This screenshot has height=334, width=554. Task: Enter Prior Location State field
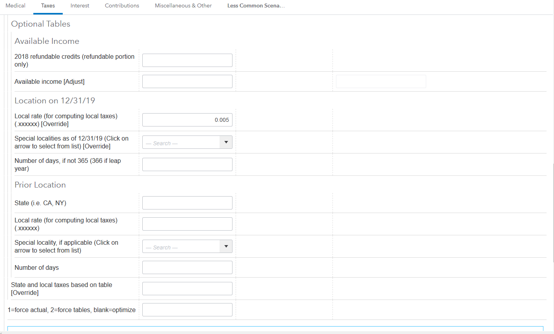tap(187, 203)
